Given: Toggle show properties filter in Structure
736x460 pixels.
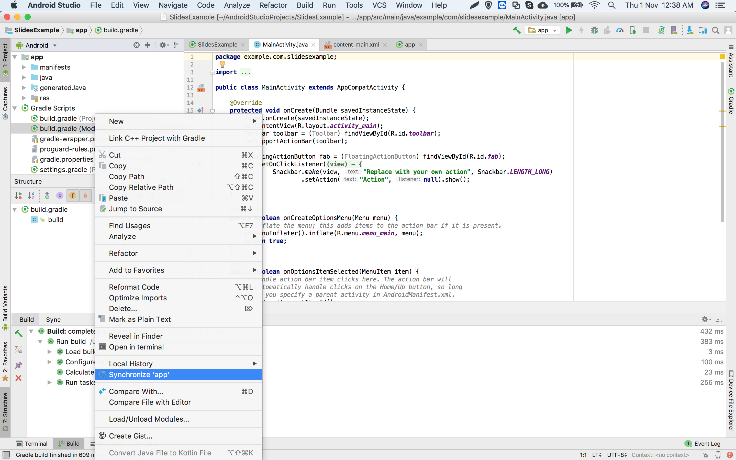Looking at the screenshot, I should [60, 195].
